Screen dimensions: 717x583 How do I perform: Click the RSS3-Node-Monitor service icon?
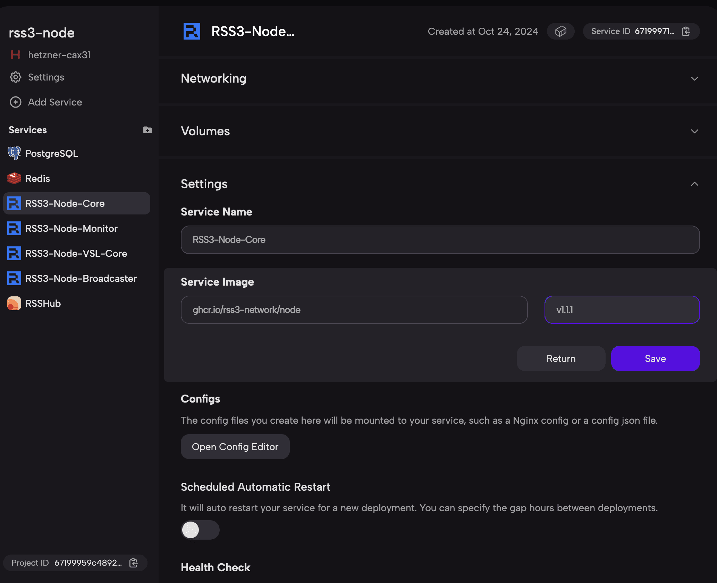tap(14, 228)
